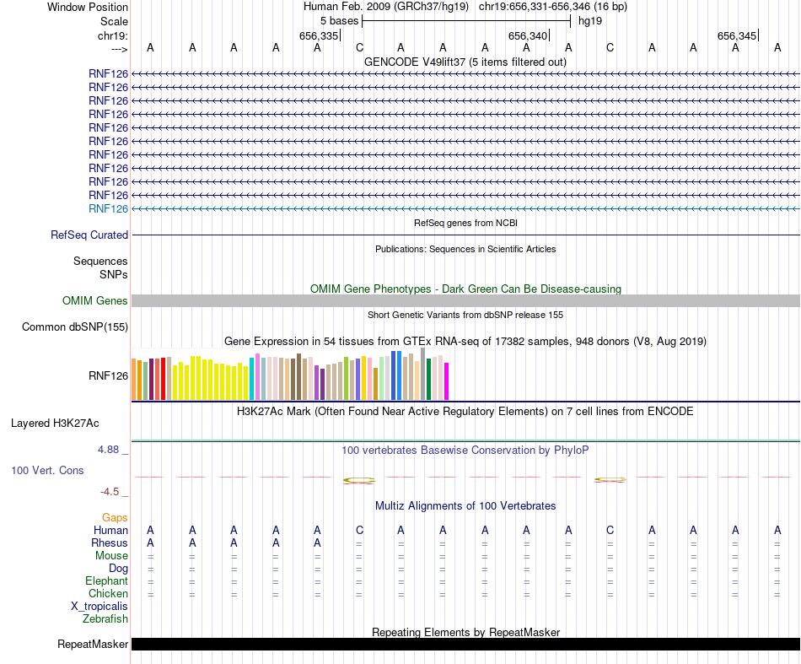Select the Elephant alignment row label
The image size is (801, 664).
click(x=106, y=581)
